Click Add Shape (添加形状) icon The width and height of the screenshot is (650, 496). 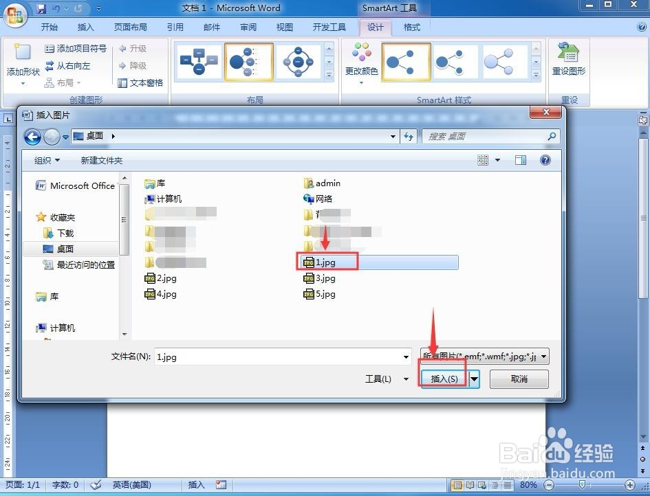[x=23, y=53]
